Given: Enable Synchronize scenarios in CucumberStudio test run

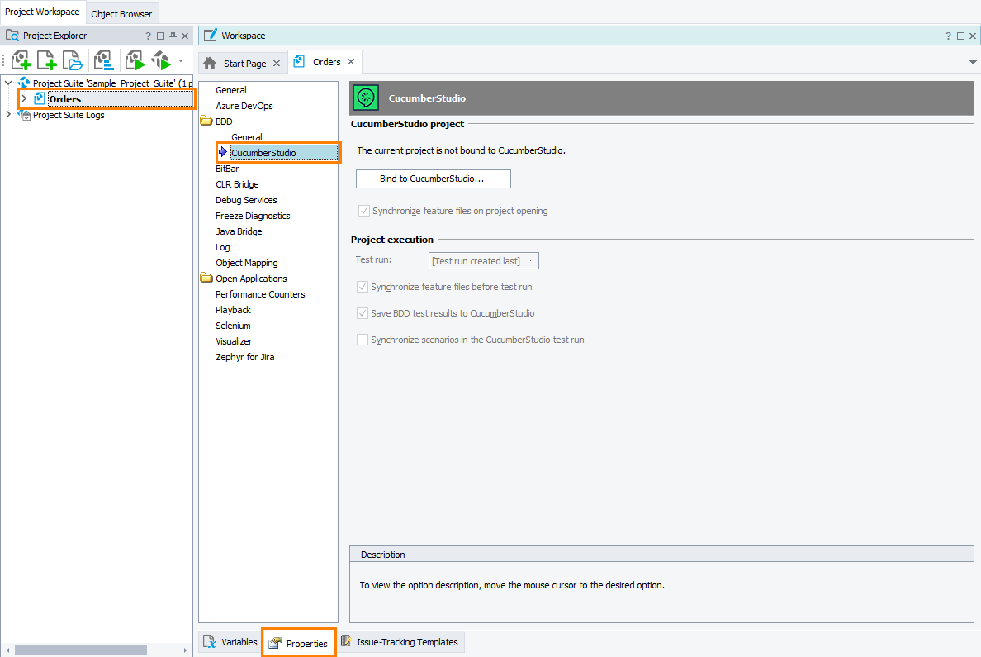Looking at the screenshot, I should click(x=363, y=340).
